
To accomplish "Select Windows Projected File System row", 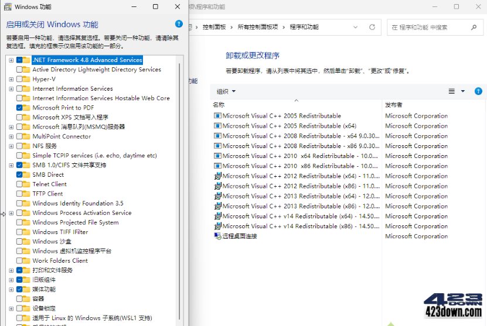I will 76,222.
